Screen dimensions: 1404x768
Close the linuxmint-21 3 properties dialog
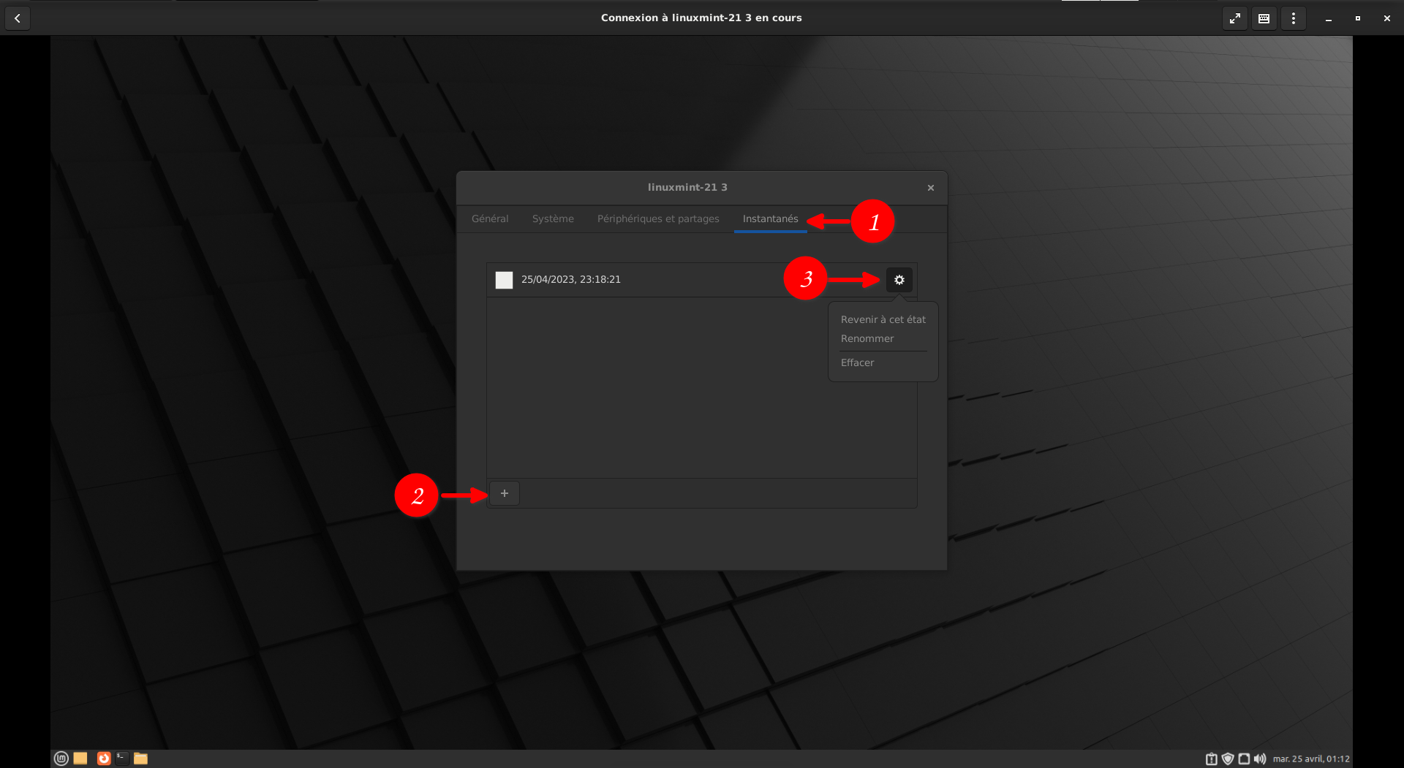931,188
